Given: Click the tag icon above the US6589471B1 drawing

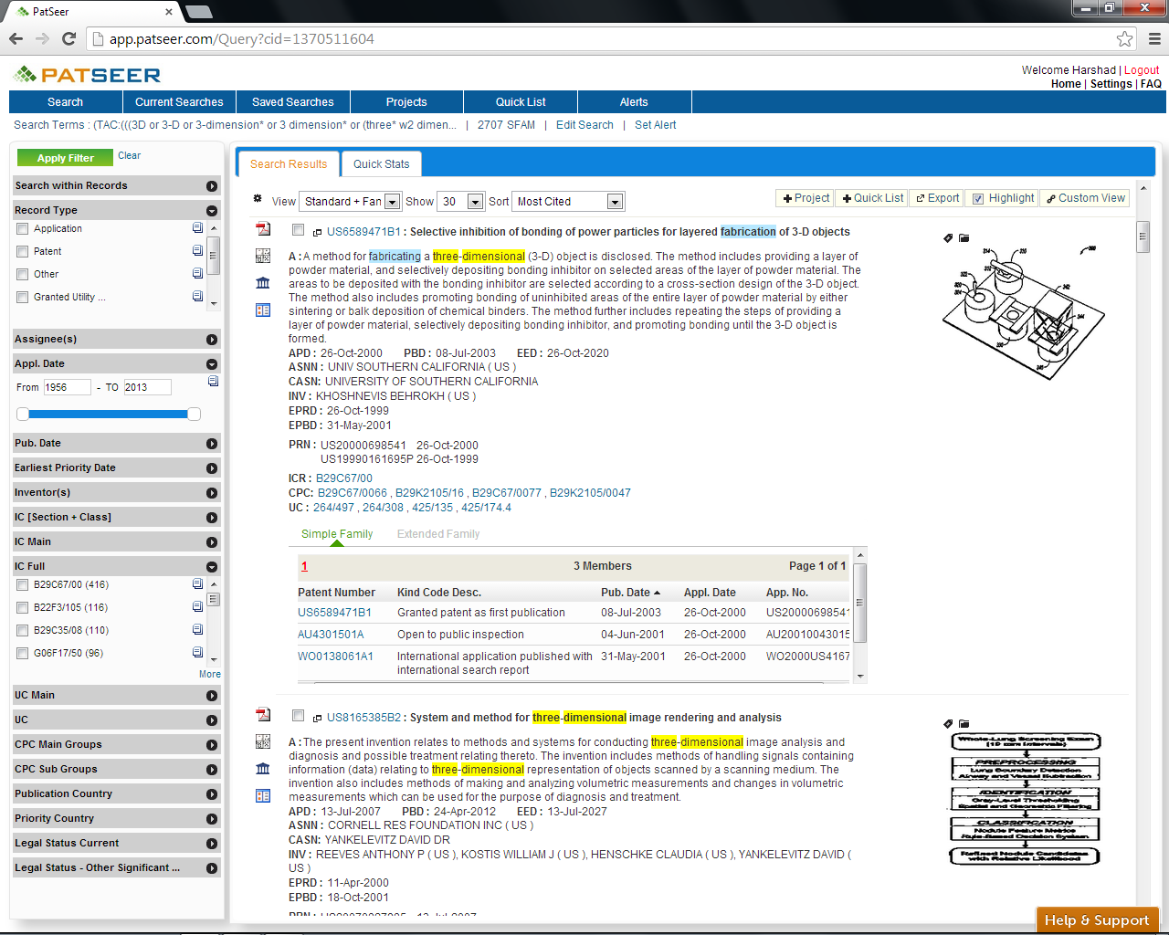Looking at the screenshot, I should coord(948,237).
